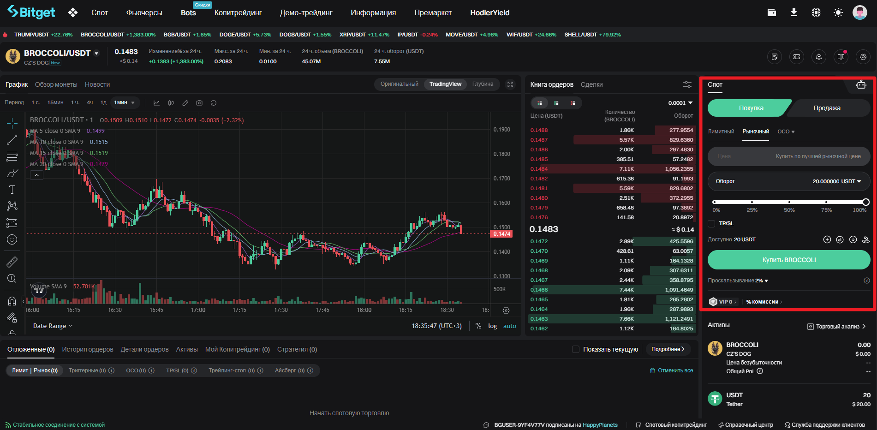Open the USDT unit dropdown in Оборот field

[851, 181]
